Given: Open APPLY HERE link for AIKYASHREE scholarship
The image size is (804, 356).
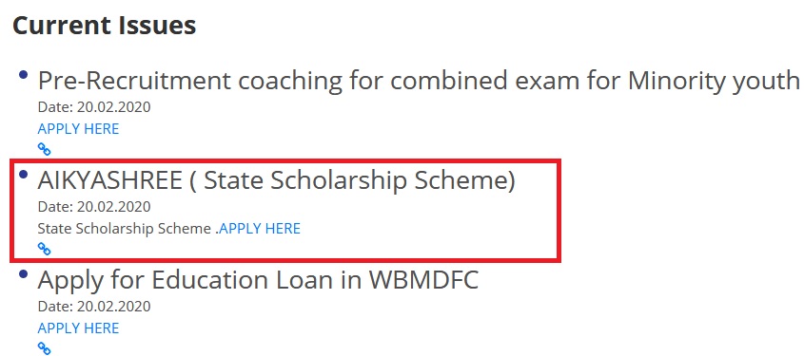Looking at the screenshot, I should tap(260, 229).
